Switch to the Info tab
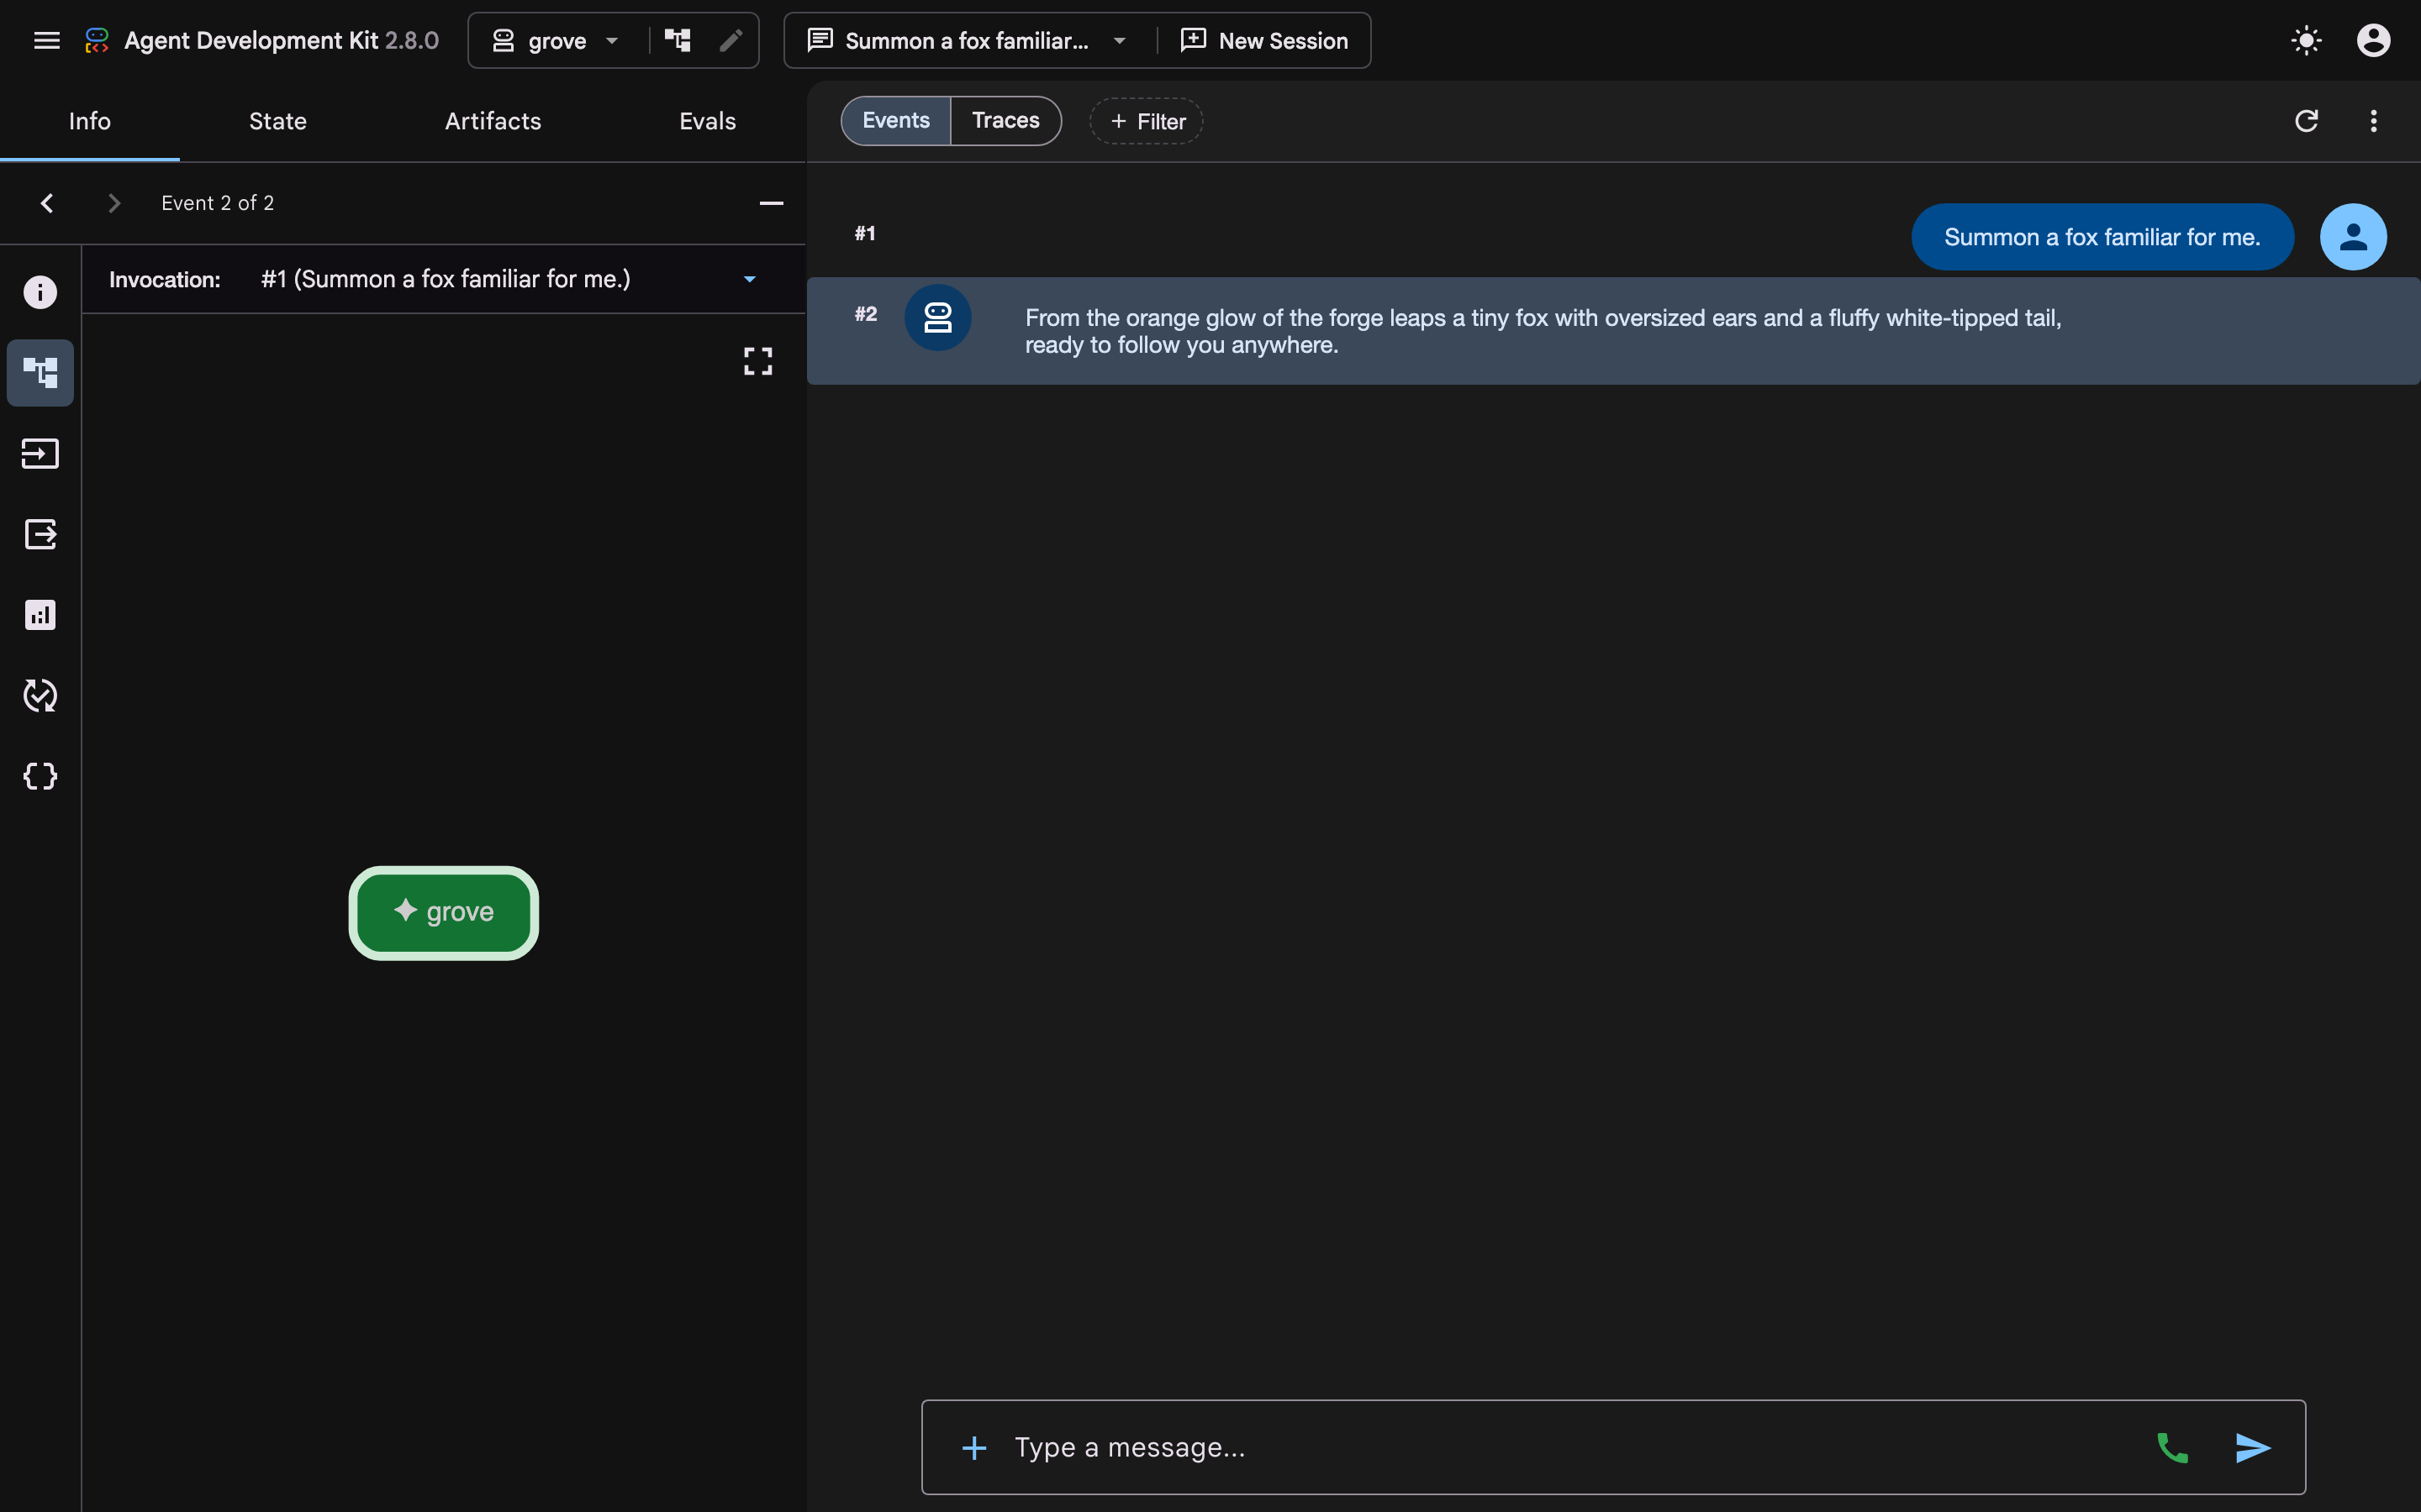Screen dimensions: 2421x1512 pyautogui.click(x=90, y=121)
